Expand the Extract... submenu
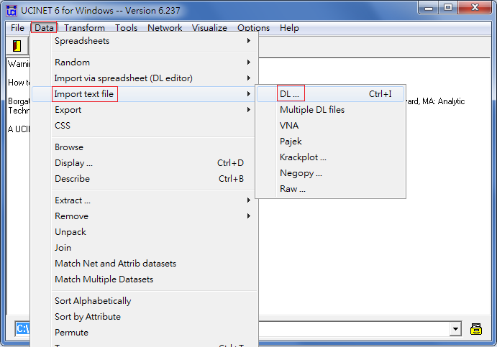The image size is (497, 347). [x=145, y=200]
